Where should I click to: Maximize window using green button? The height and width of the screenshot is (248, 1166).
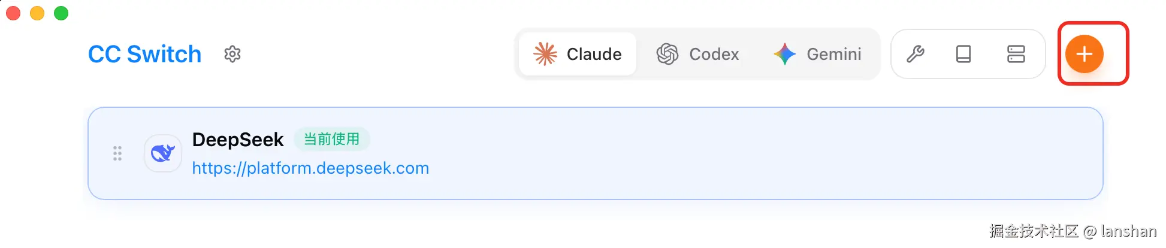pos(61,13)
